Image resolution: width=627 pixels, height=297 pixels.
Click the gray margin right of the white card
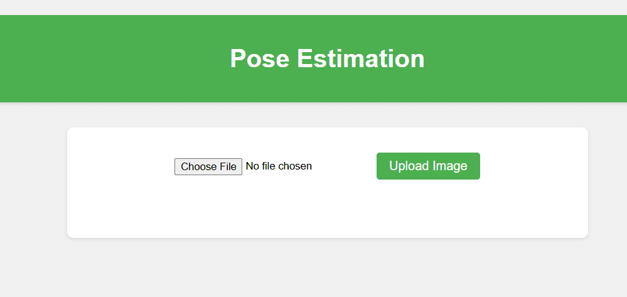(608, 182)
